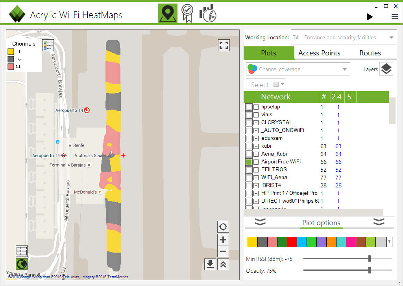Image resolution: width=403 pixels, height=286 pixels.
Task: Toggle the map legend list icon
Action: (48, 45)
